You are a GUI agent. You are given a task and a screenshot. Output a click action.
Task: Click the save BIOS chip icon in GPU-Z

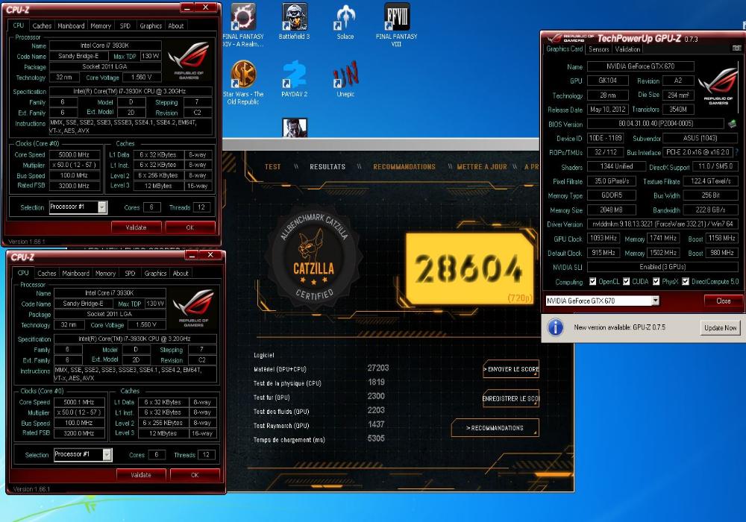click(733, 124)
